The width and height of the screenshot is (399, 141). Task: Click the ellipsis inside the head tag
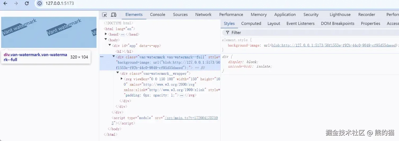point(123,34)
